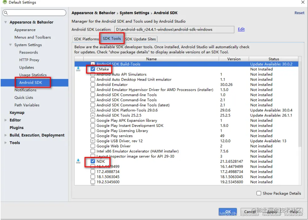Check Android Auto Desktop Head Unit emulator
This screenshot has height=220, width=308.
coord(93,79)
